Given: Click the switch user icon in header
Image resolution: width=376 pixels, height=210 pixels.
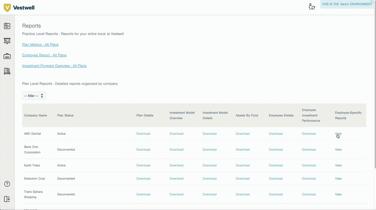Looking at the screenshot, I should pos(312,7).
